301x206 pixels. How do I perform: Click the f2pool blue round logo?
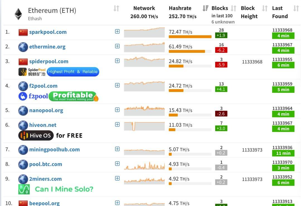point(23,96)
